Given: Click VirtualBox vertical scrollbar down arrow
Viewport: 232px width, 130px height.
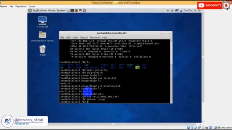Looking at the screenshot, I should [203, 121].
